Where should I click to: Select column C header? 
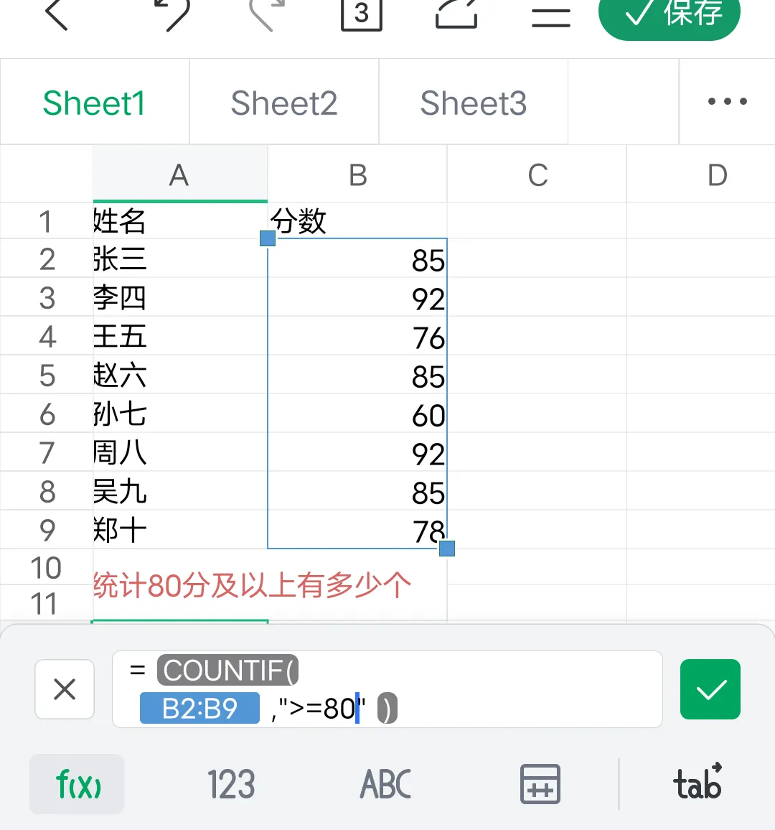(x=537, y=175)
